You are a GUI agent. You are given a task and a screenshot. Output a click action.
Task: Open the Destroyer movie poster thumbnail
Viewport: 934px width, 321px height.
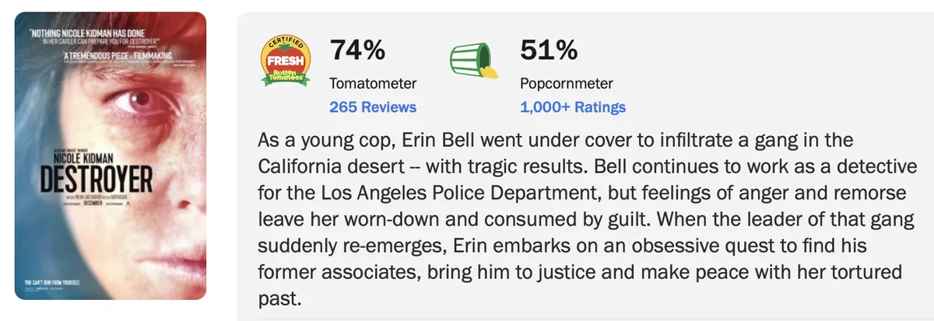111,155
